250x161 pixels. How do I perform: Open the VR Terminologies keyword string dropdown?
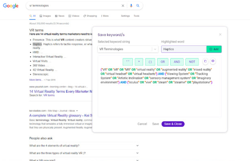(128, 49)
